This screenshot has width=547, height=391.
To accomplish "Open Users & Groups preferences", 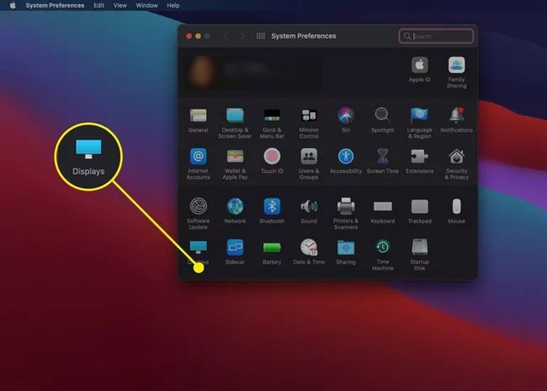I will (309, 164).
